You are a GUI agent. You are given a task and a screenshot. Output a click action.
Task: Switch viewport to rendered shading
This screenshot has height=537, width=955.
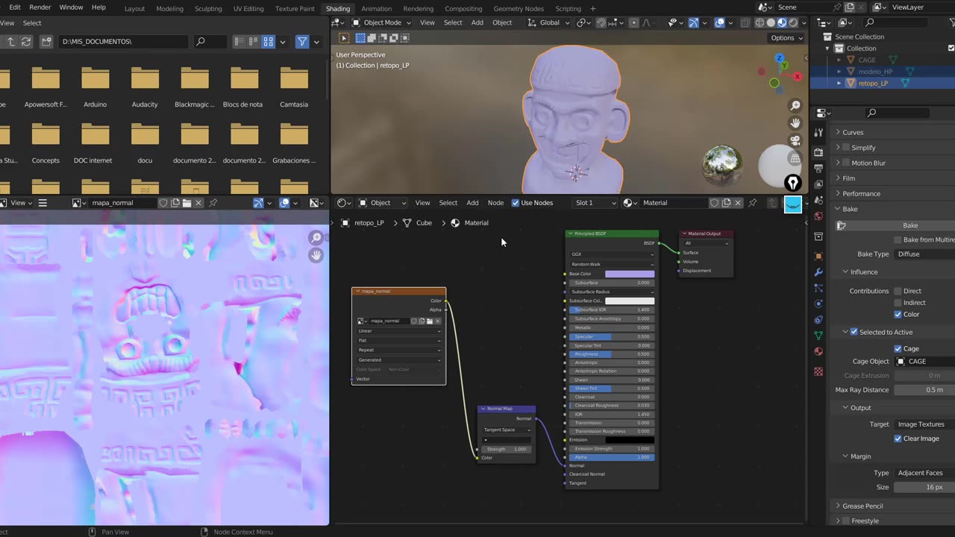(793, 22)
